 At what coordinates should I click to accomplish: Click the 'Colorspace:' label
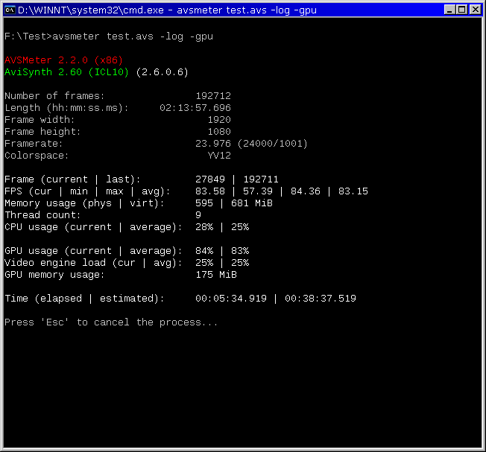coord(37,156)
